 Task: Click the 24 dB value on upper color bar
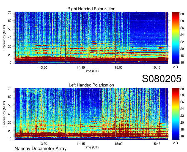pos(182,35)
